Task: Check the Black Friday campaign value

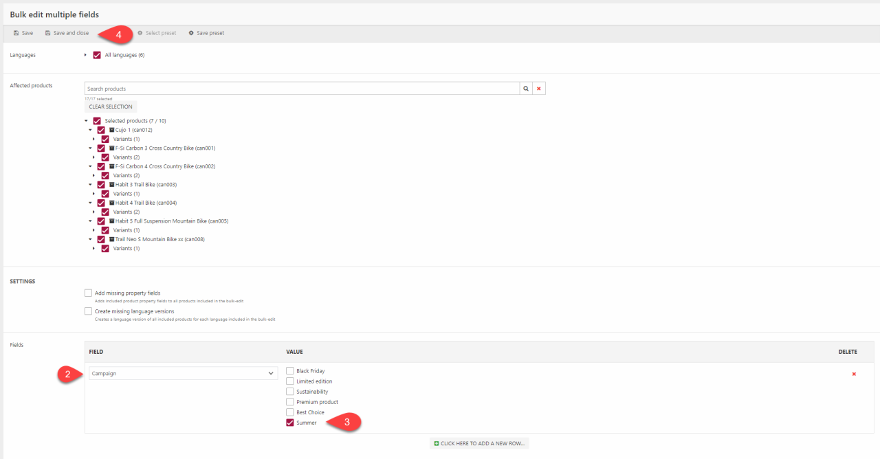Action: (290, 371)
